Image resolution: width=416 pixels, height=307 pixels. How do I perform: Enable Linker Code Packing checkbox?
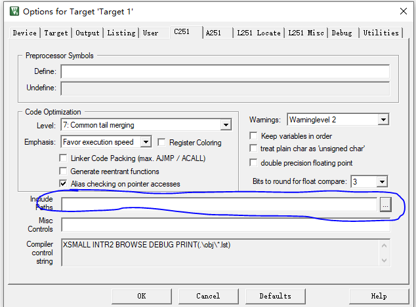[63, 158]
